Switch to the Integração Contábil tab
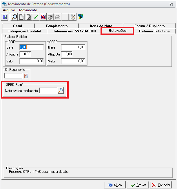Viewport: 177px width, 189px height. [25, 31]
